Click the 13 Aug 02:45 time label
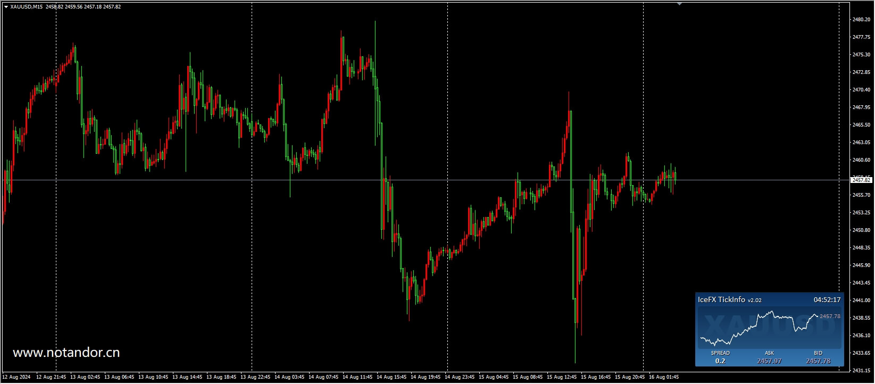This screenshot has height=384, width=875. [x=85, y=378]
